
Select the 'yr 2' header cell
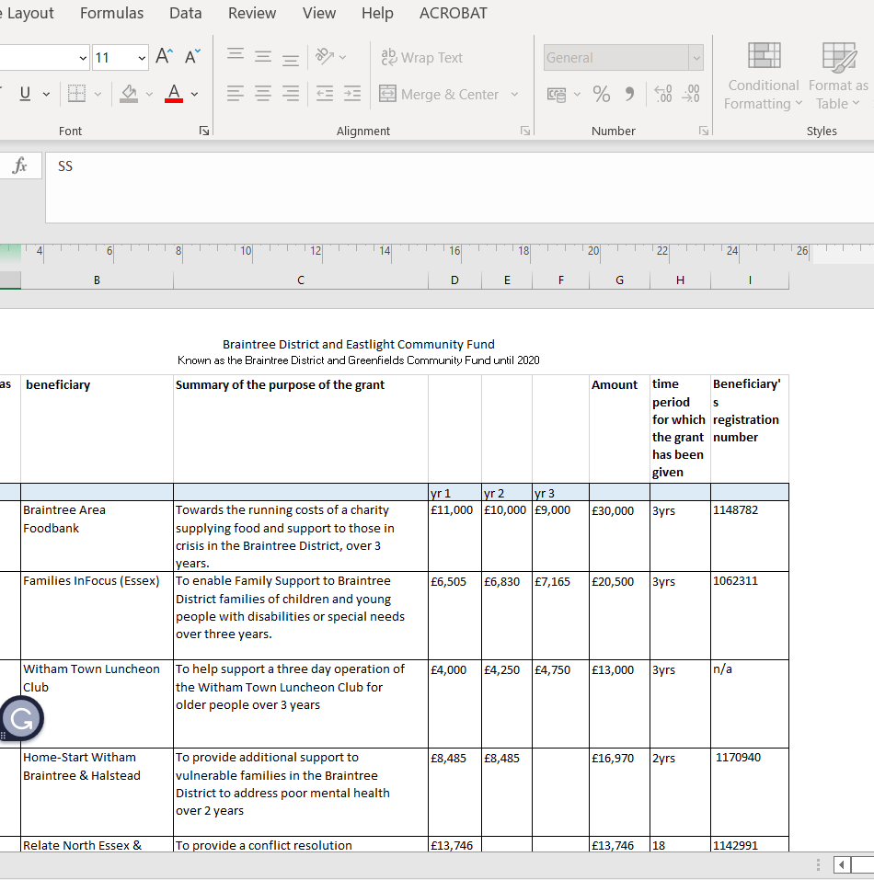click(x=507, y=492)
